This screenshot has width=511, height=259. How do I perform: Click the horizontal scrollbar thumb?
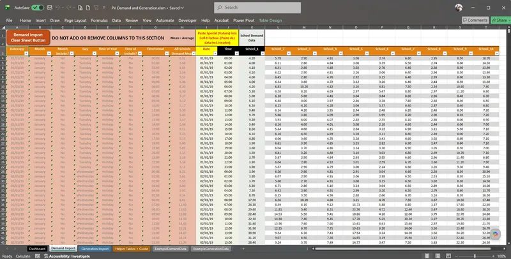coord(403,249)
